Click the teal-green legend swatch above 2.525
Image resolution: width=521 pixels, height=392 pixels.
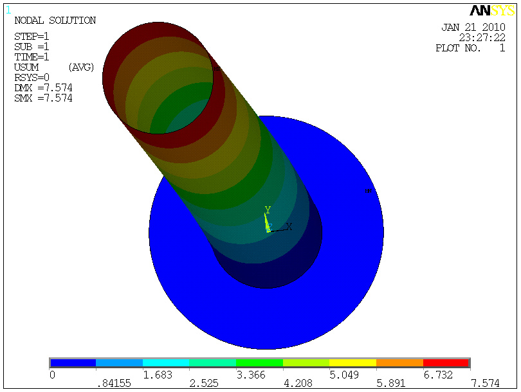(213, 363)
